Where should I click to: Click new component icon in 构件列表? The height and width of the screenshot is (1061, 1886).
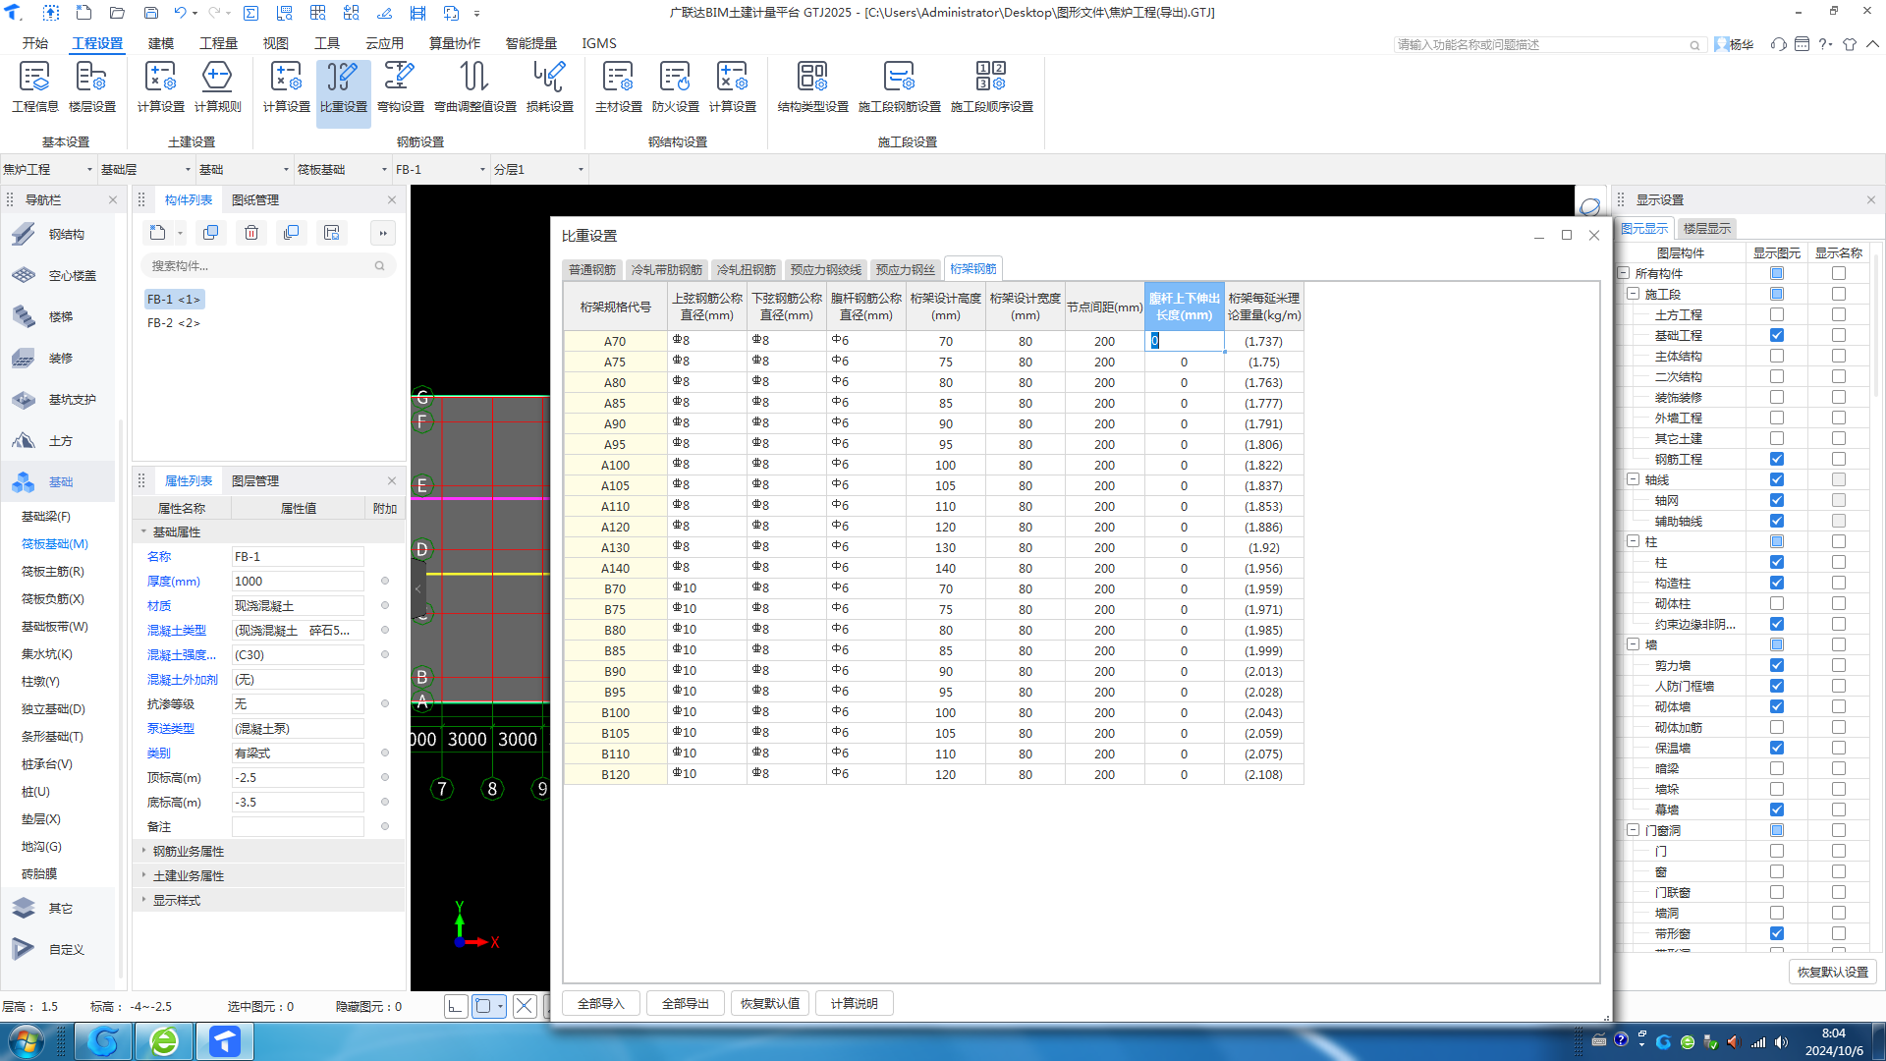click(x=157, y=233)
